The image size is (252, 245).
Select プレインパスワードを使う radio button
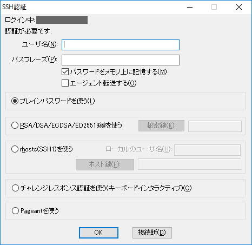point(15,101)
